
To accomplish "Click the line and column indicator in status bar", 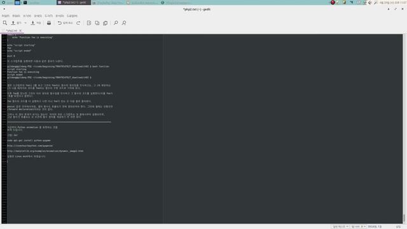I will (x=375, y=226).
